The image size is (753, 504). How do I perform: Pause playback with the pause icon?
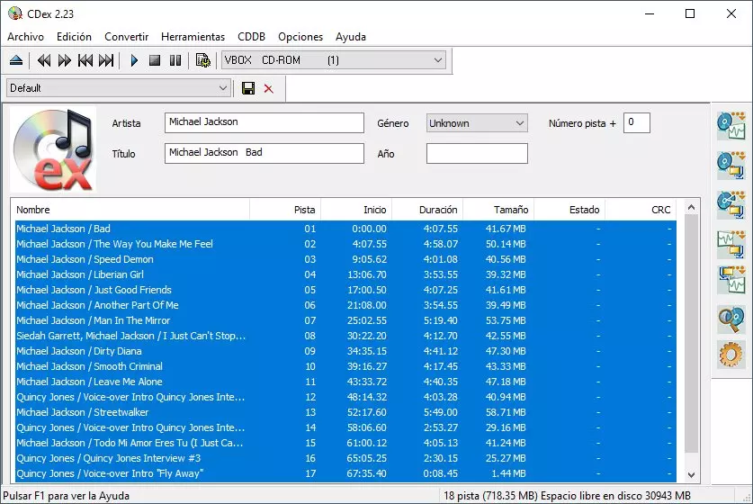(x=175, y=60)
